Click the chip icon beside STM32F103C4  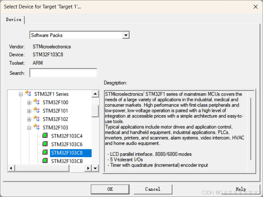(x=45, y=135)
